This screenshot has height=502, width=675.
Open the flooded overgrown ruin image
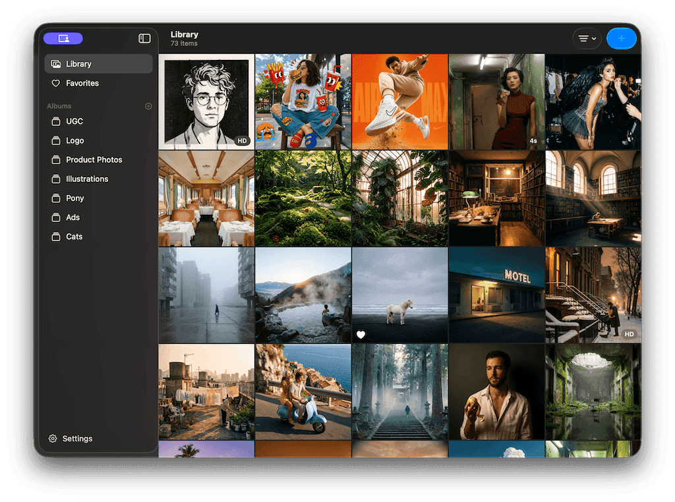pyautogui.click(x=593, y=391)
